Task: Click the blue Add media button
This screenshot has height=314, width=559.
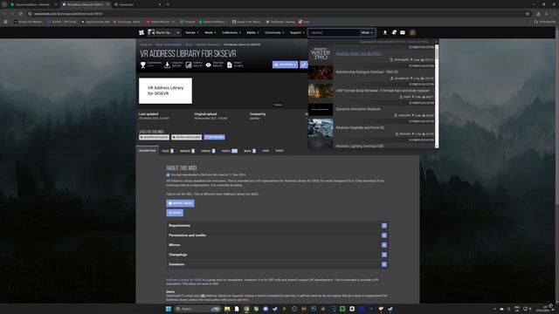Action: pyautogui.click(x=286, y=65)
